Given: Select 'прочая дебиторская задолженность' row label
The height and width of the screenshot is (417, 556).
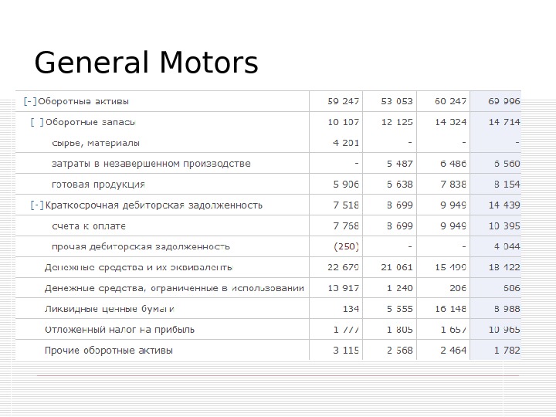Looking at the screenshot, I should (141, 247).
